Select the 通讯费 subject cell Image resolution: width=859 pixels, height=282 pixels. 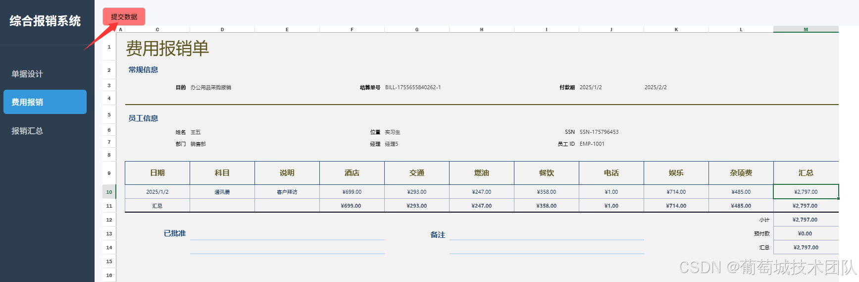222,192
